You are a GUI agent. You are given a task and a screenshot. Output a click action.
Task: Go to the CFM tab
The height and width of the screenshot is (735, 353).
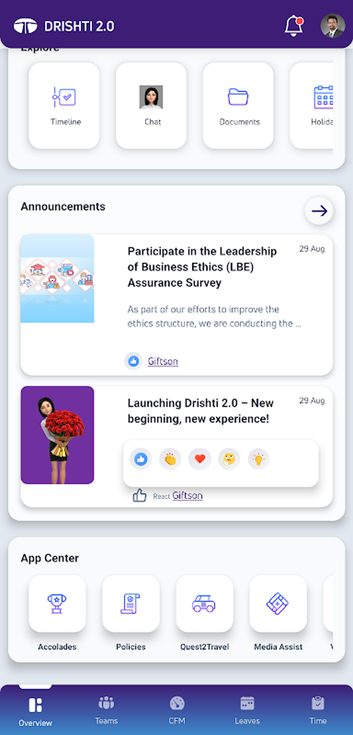[177, 710]
